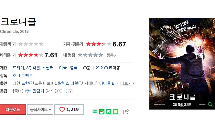Click the yellow memo share icon

[x=115, y=112]
